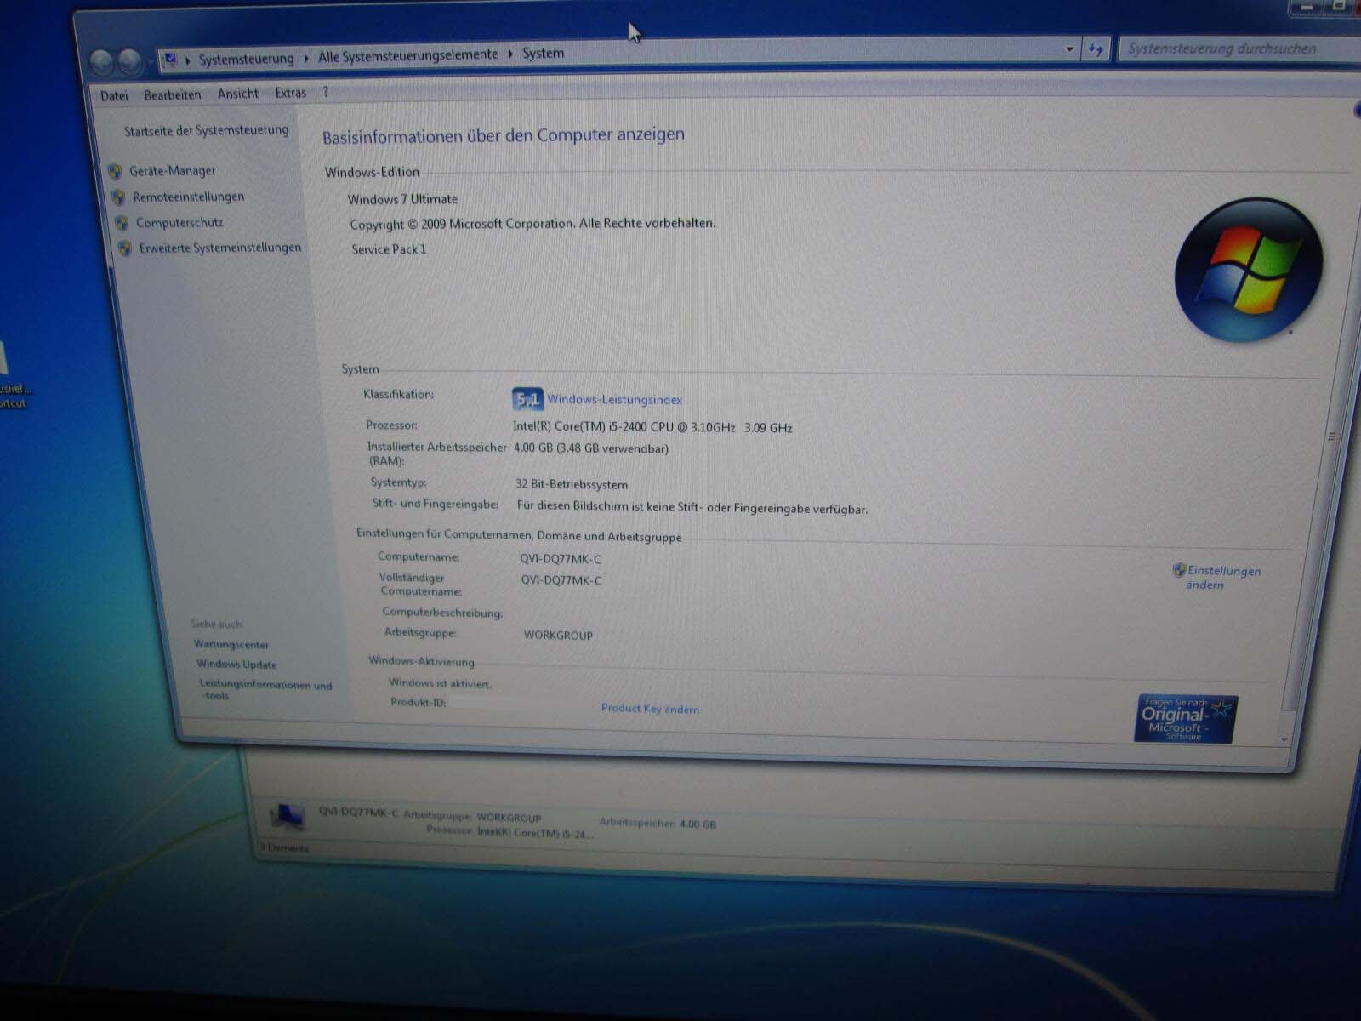Expand breadcrumb arrow after Systemsteuerung
This screenshot has width=1361, height=1021.
tap(306, 58)
